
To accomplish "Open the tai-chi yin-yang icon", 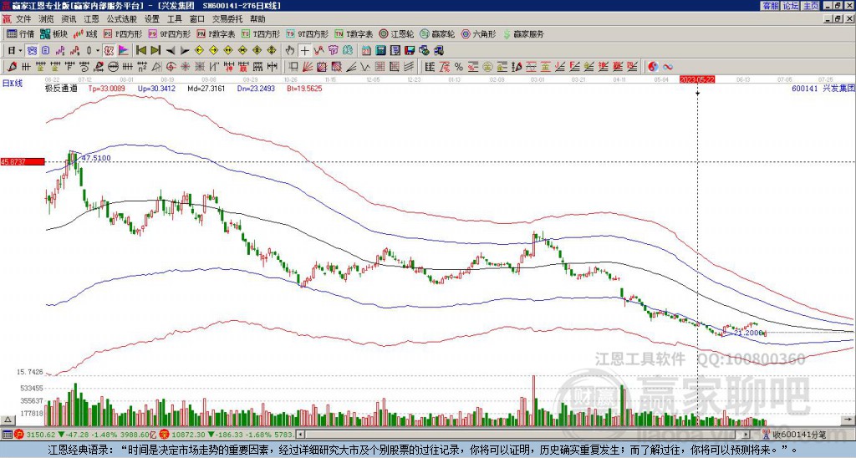I will point(654,67).
